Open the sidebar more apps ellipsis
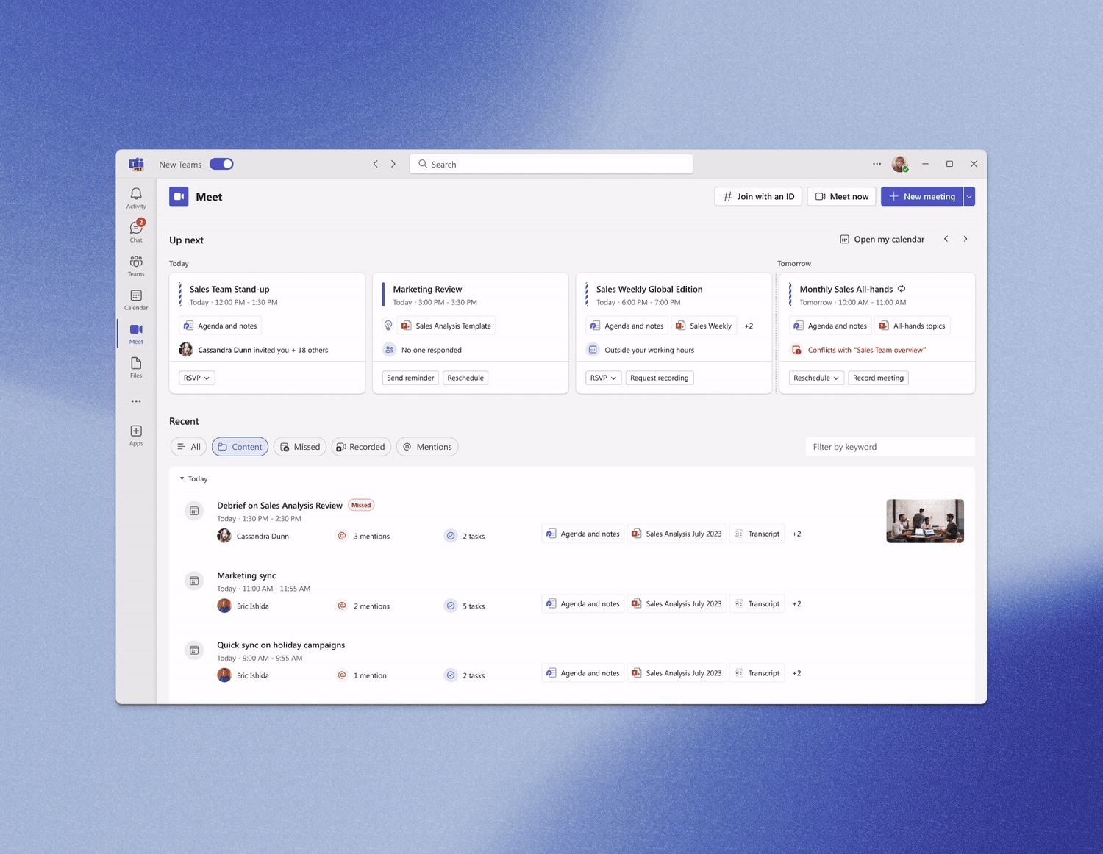Screen dimensions: 1103x854 click(136, 401)
